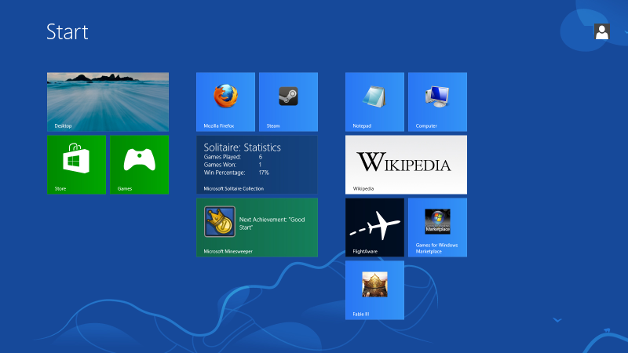The width and height of the screenshot is (628, 353).
Task: Launch the Steam tile
Action: (x=288, y=102)
